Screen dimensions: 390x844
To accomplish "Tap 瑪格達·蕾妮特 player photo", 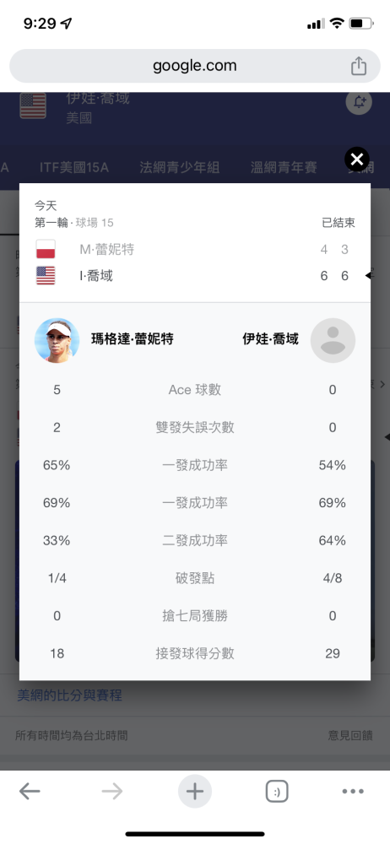I will (57, 340).
